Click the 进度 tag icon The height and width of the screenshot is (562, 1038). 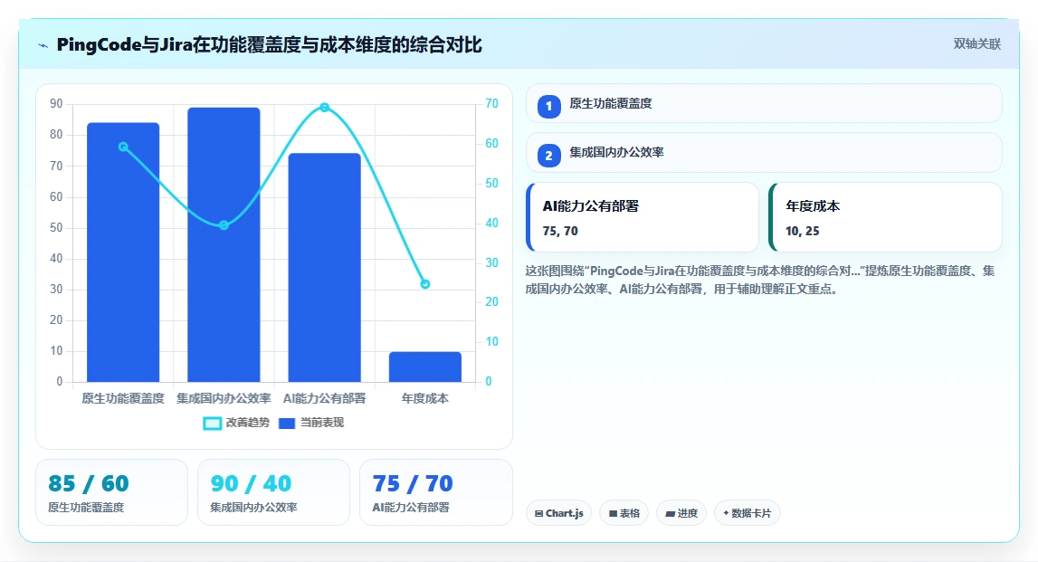click(670, 514)
